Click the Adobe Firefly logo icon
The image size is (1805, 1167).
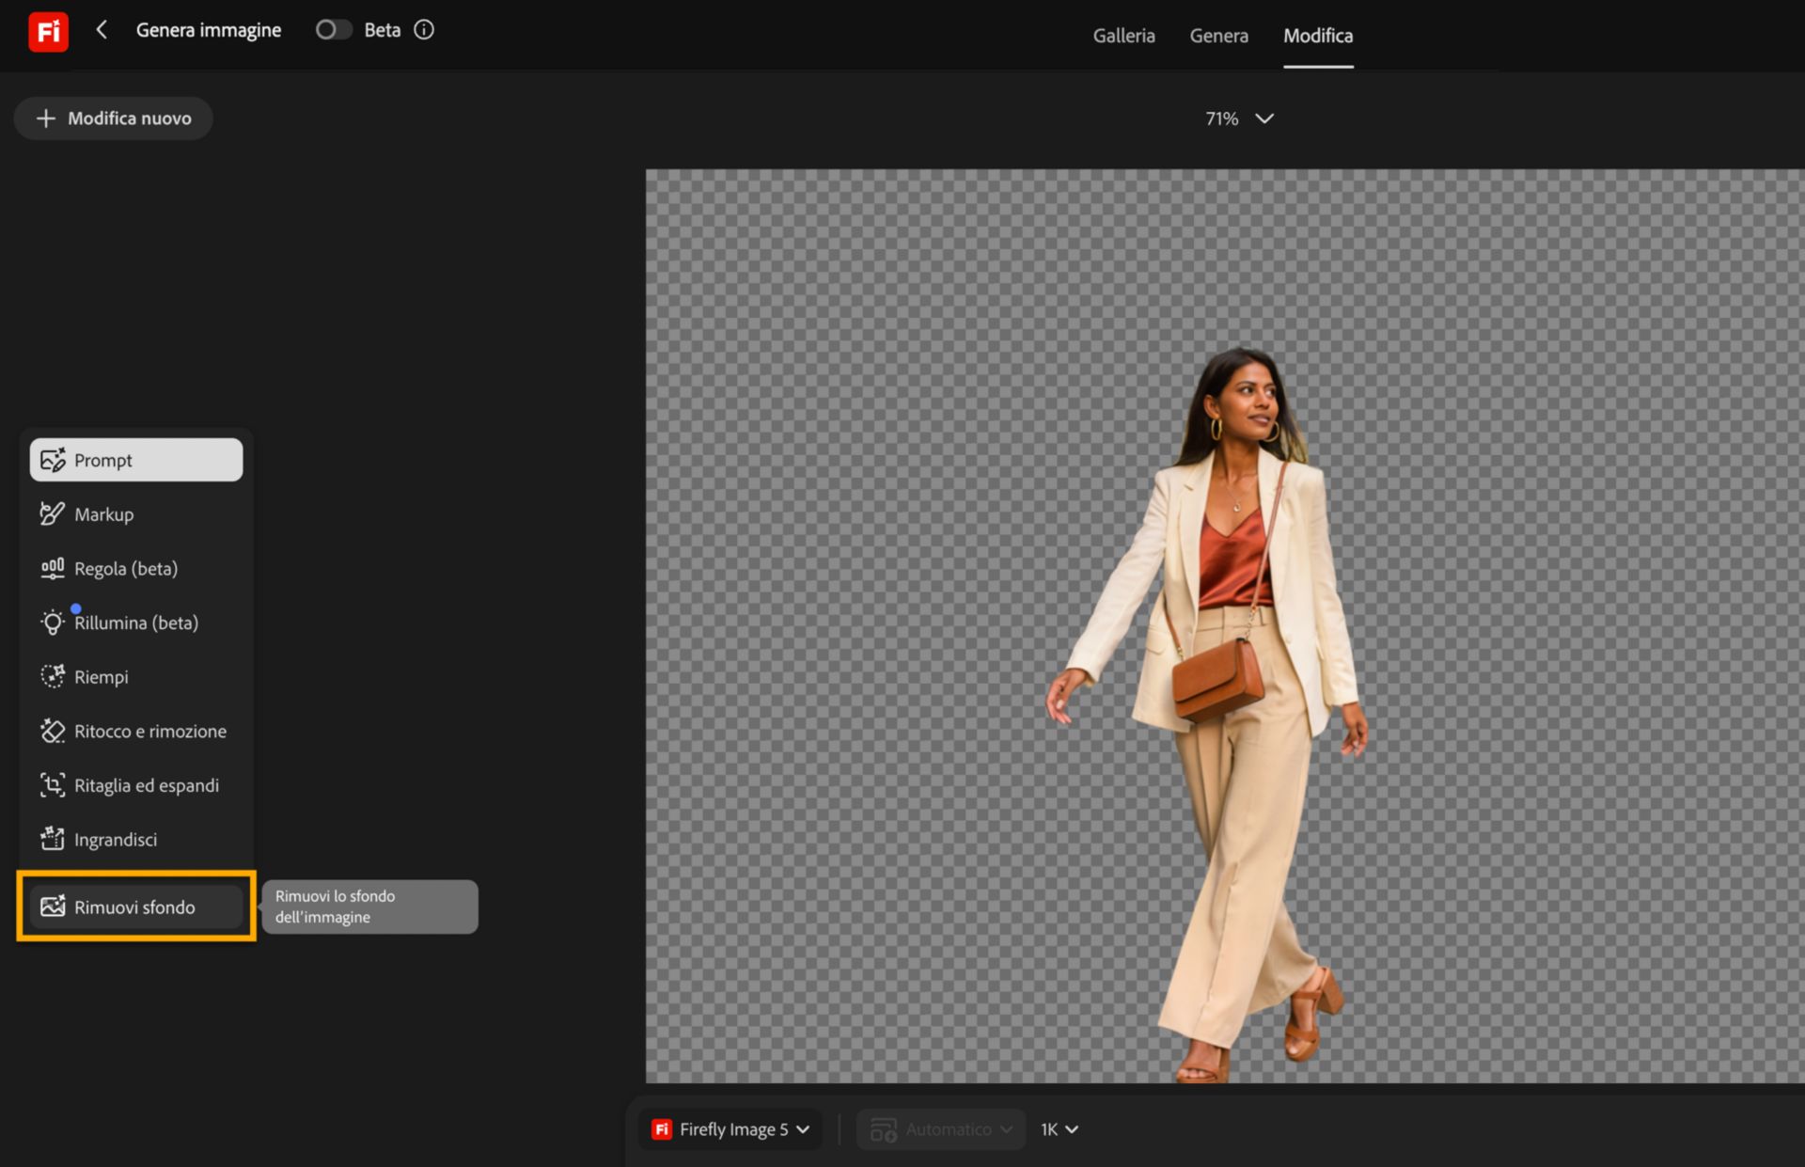tap(48, 31)
